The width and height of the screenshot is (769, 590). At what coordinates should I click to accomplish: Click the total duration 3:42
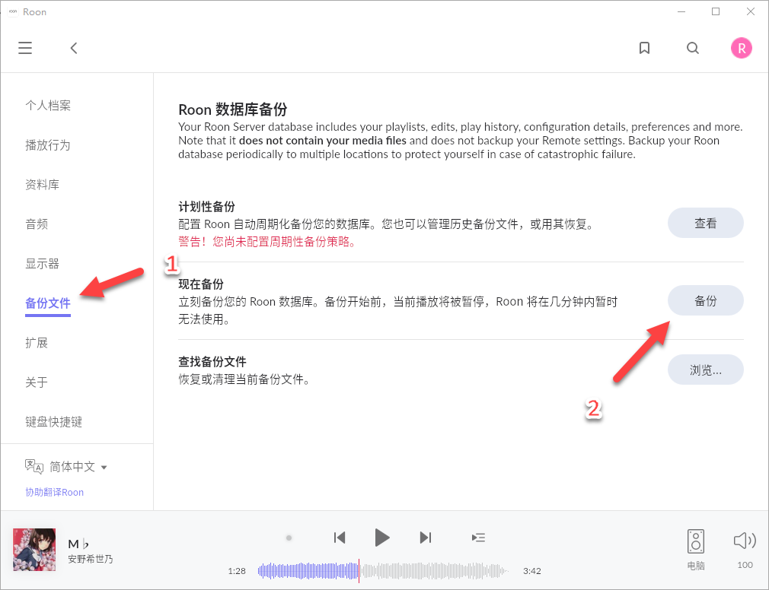coord(532,571)
